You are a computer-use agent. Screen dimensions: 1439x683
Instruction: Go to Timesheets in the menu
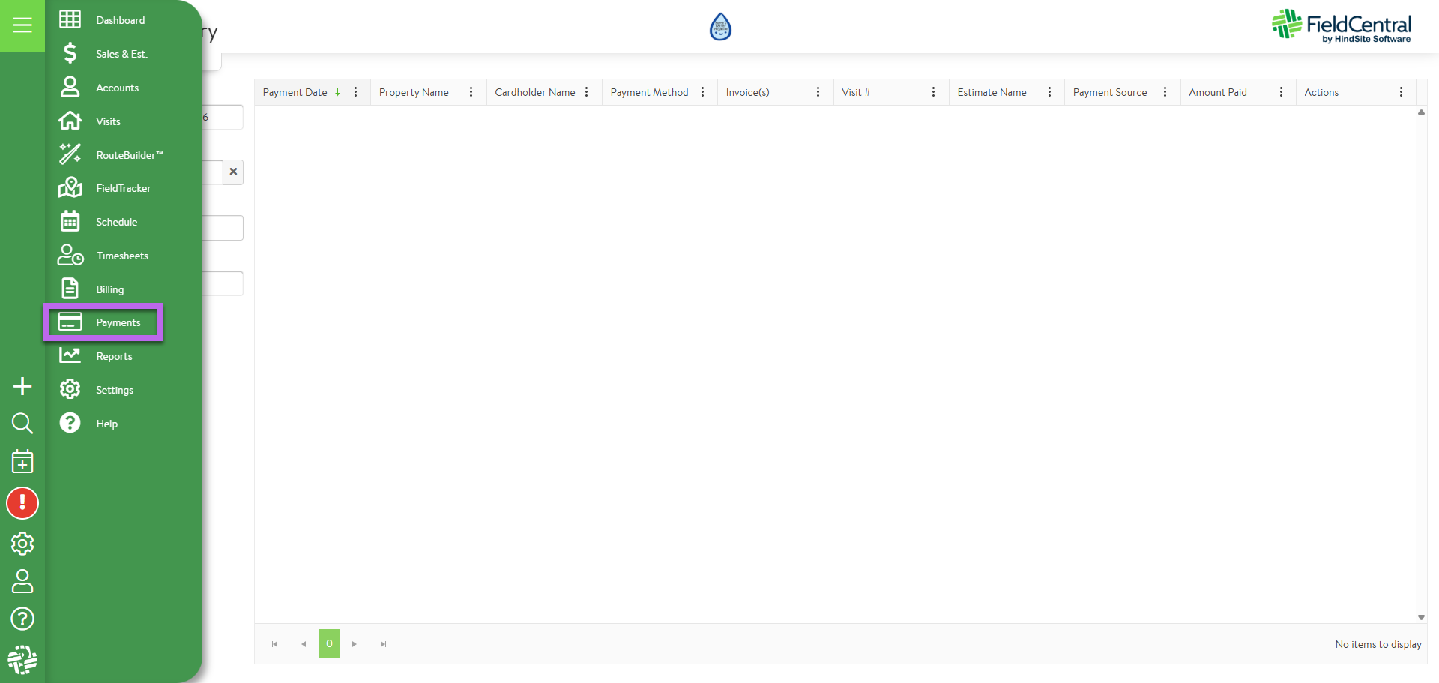click(121, 256)
